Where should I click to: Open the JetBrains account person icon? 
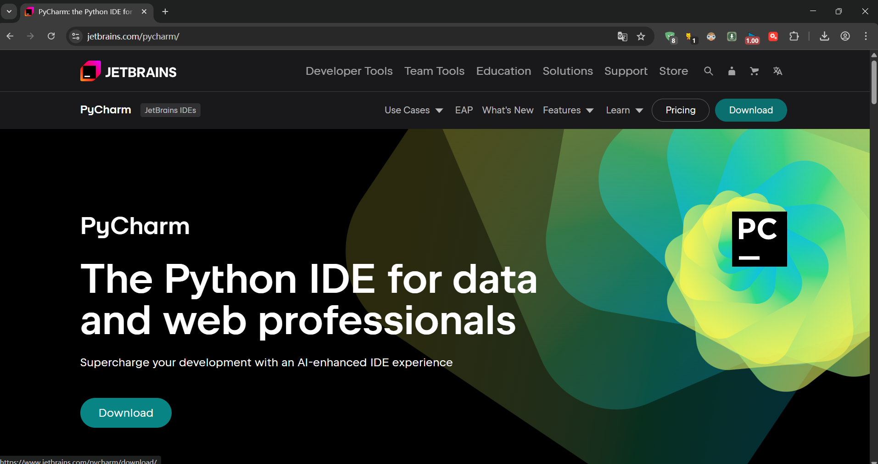[x=732, y=71]
